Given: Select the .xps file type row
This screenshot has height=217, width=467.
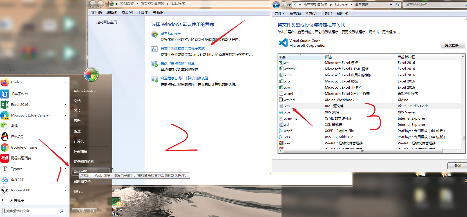Looking at the screenshot, I should point(369,112).
